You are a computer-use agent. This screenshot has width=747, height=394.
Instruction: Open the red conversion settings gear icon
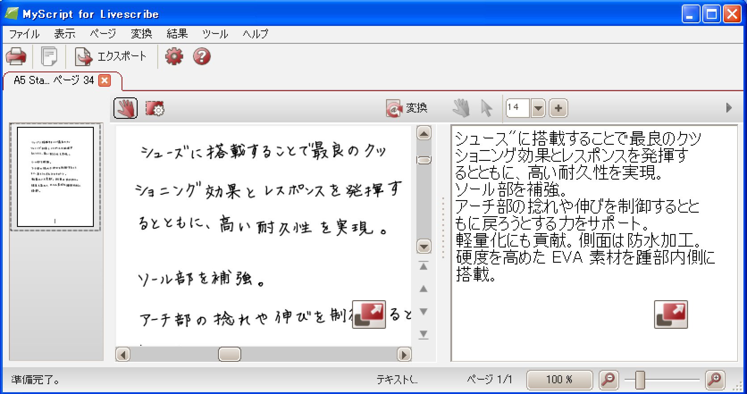155,108
